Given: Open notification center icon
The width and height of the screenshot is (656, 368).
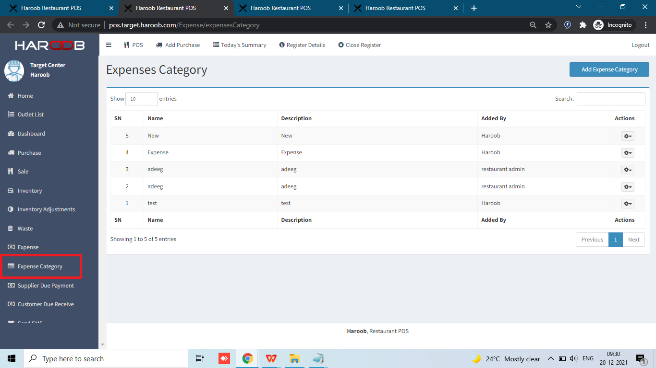Looking at the screenshot, I should pos(641,358).
